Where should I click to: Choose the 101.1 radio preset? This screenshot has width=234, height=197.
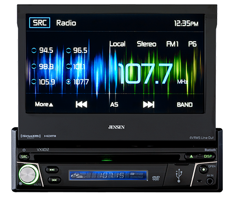click(x=76, y=66)
